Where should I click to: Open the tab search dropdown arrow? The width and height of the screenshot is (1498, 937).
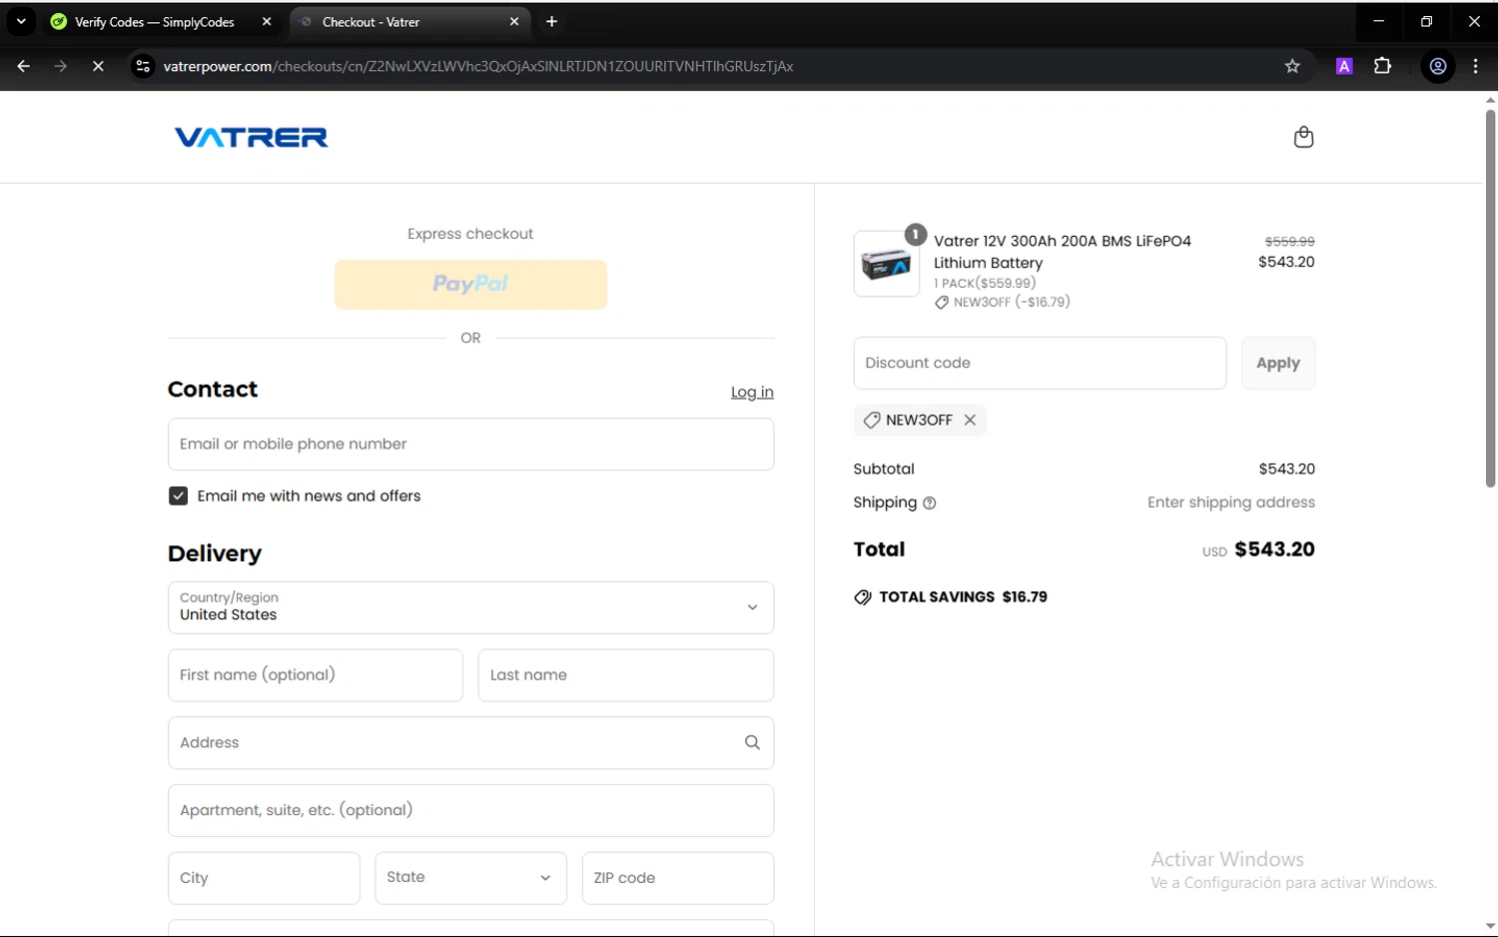(21, 21)
